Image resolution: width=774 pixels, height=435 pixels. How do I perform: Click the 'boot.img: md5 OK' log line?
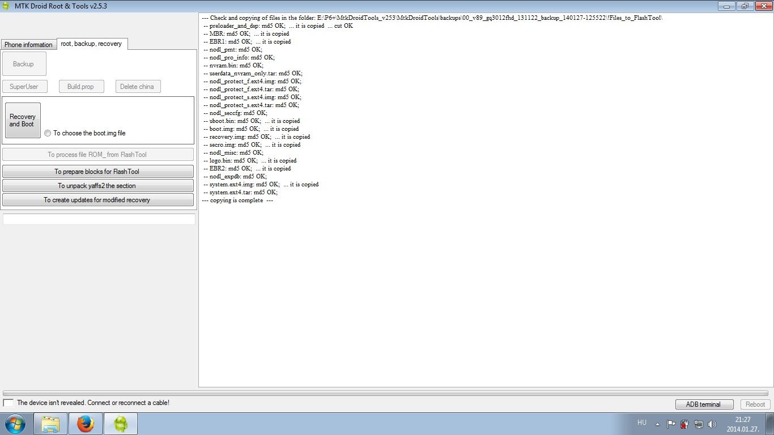(x=251, y=129)
